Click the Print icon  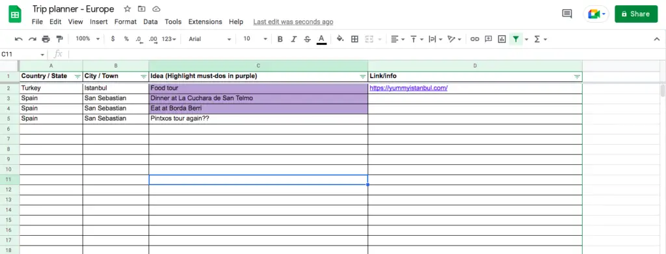[x=46, y=39]
